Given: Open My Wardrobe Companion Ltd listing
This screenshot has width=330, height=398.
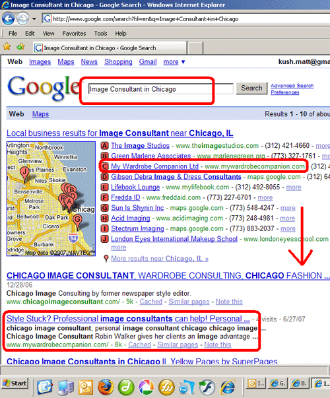Looking at the screenshot, I should pyautogui.click(x=154, y=166).
